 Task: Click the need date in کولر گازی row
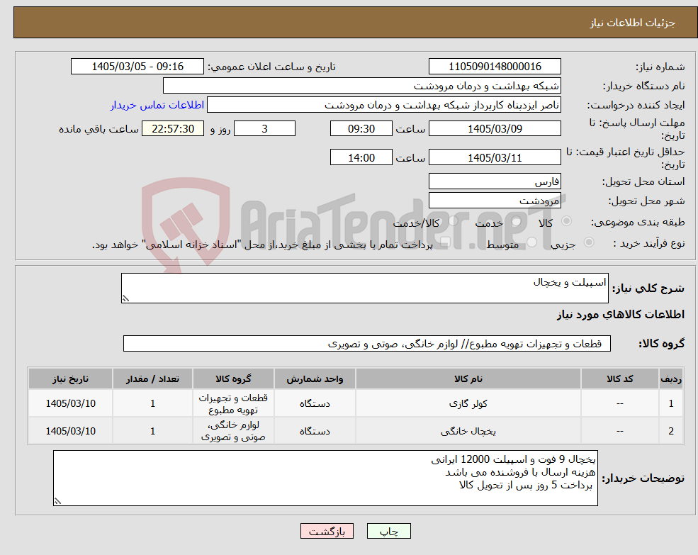(x=70, y=403)
